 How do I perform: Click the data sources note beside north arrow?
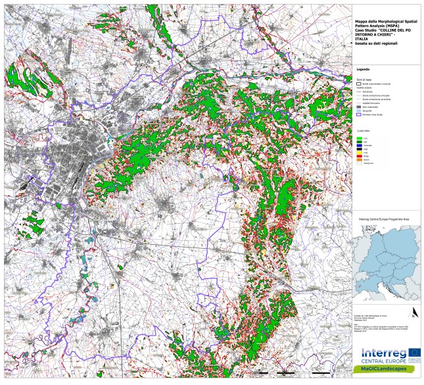point(380,324)
